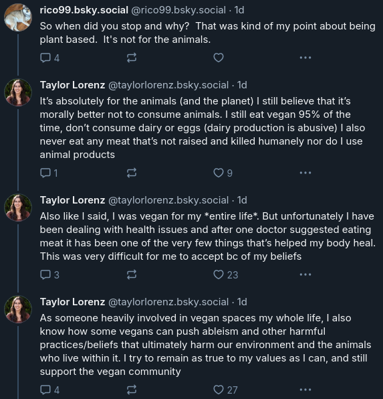Like the post with 9 likes
The height and width of the screenshot is (399, 383).
223,173
